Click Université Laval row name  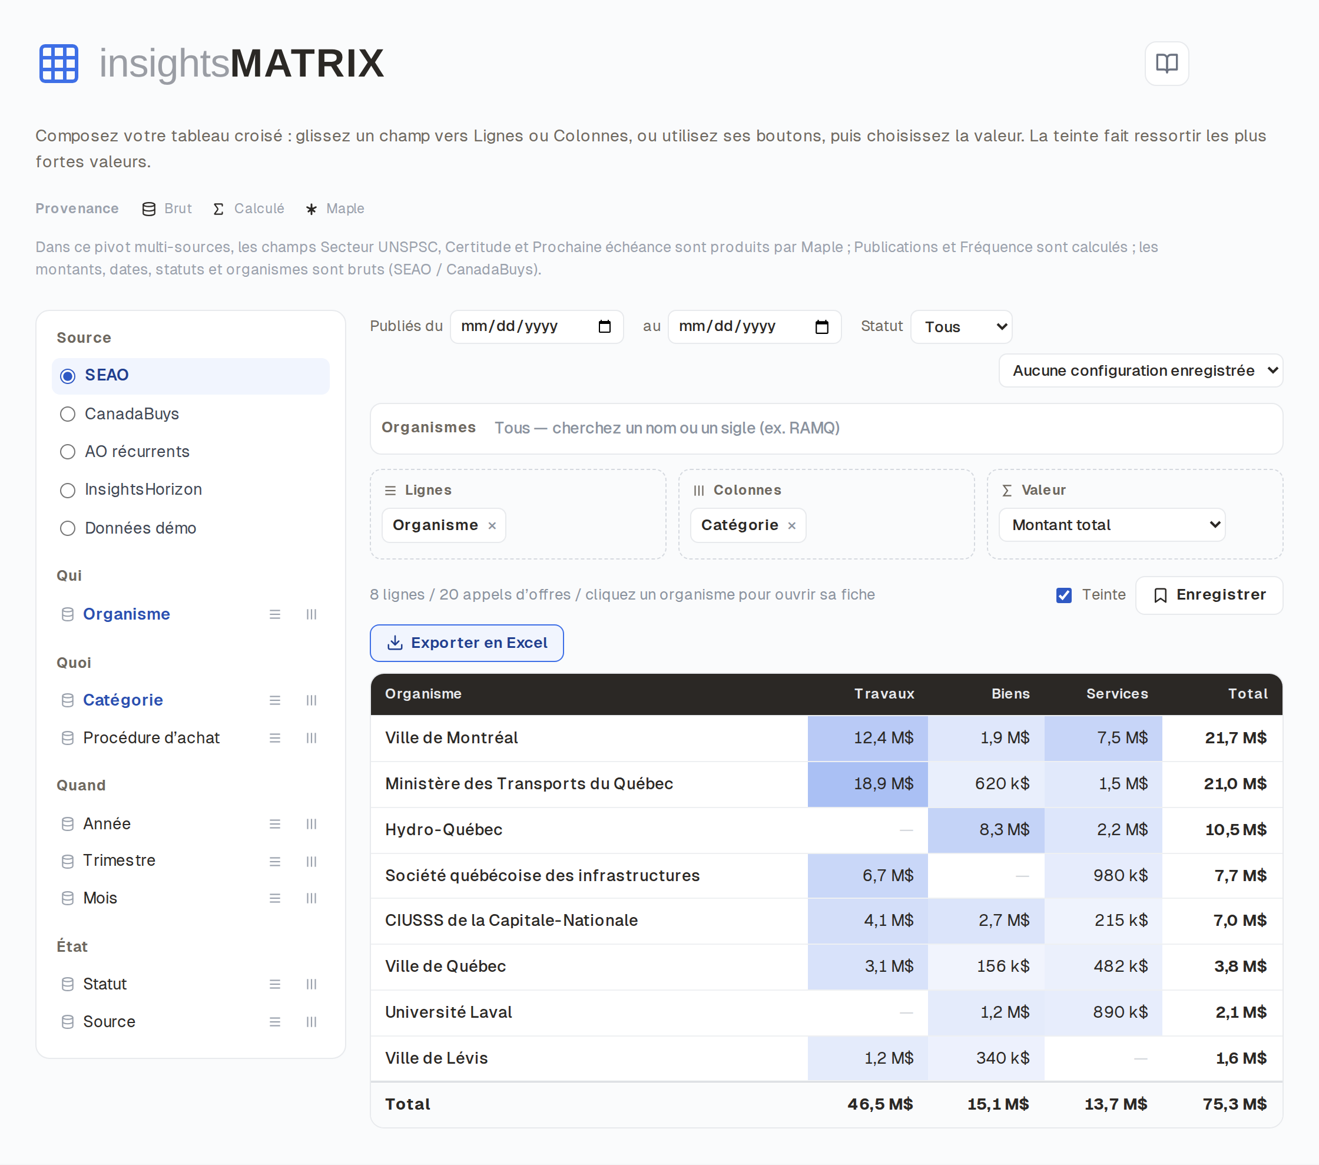point(449,1012)
